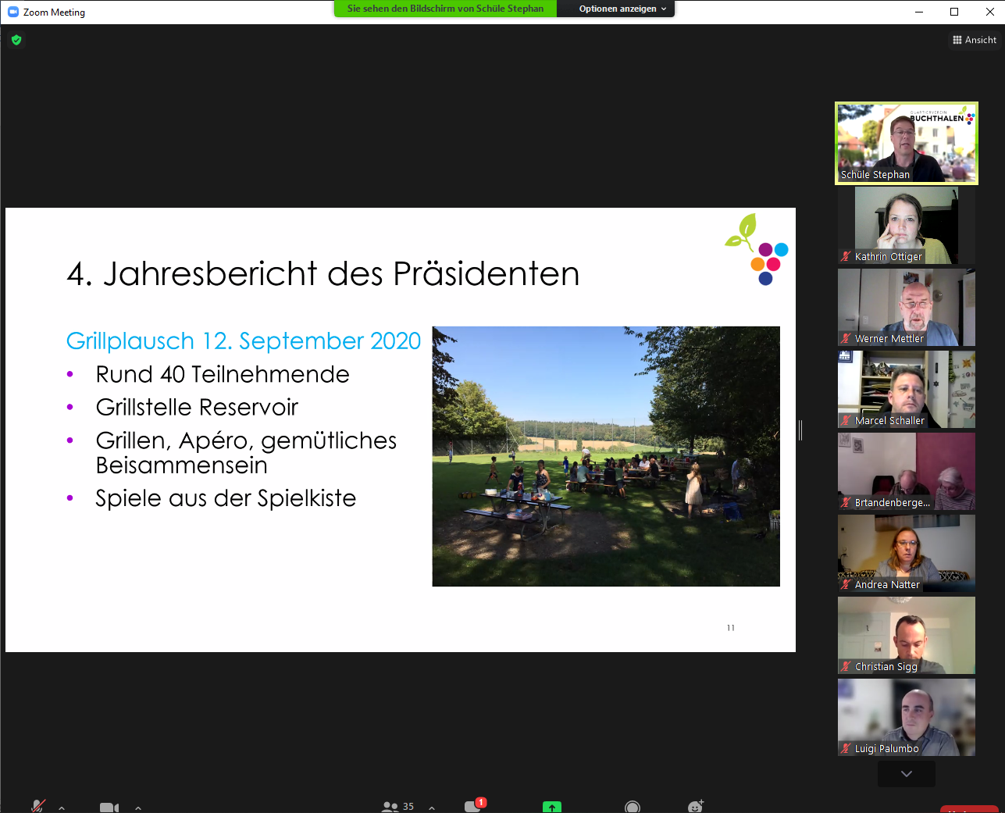Select Kathrin Ottiger's video thumbnail
The height and width of the screenshot is (813, 1005).
906,225
